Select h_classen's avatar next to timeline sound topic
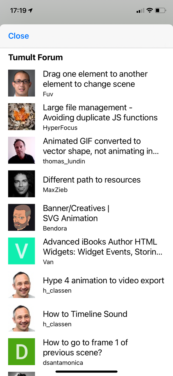 tap(21, 318)
